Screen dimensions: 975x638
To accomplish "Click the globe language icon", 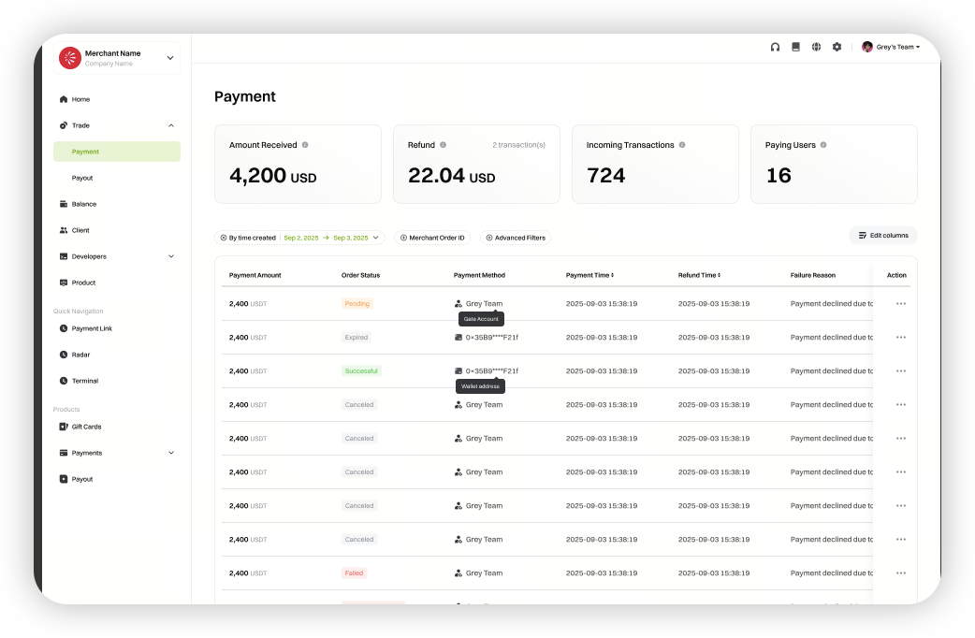I will pyautogui.click(x=816, y=47).
